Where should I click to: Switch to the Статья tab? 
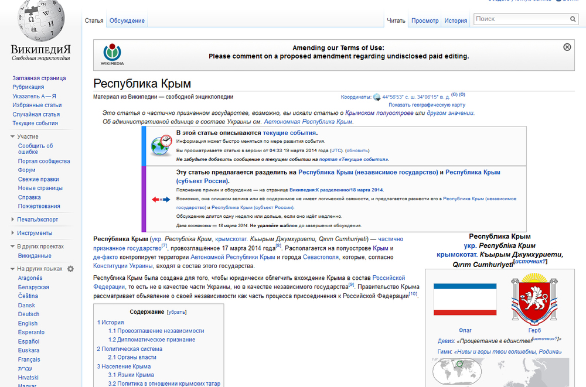[x=94, y=20]
